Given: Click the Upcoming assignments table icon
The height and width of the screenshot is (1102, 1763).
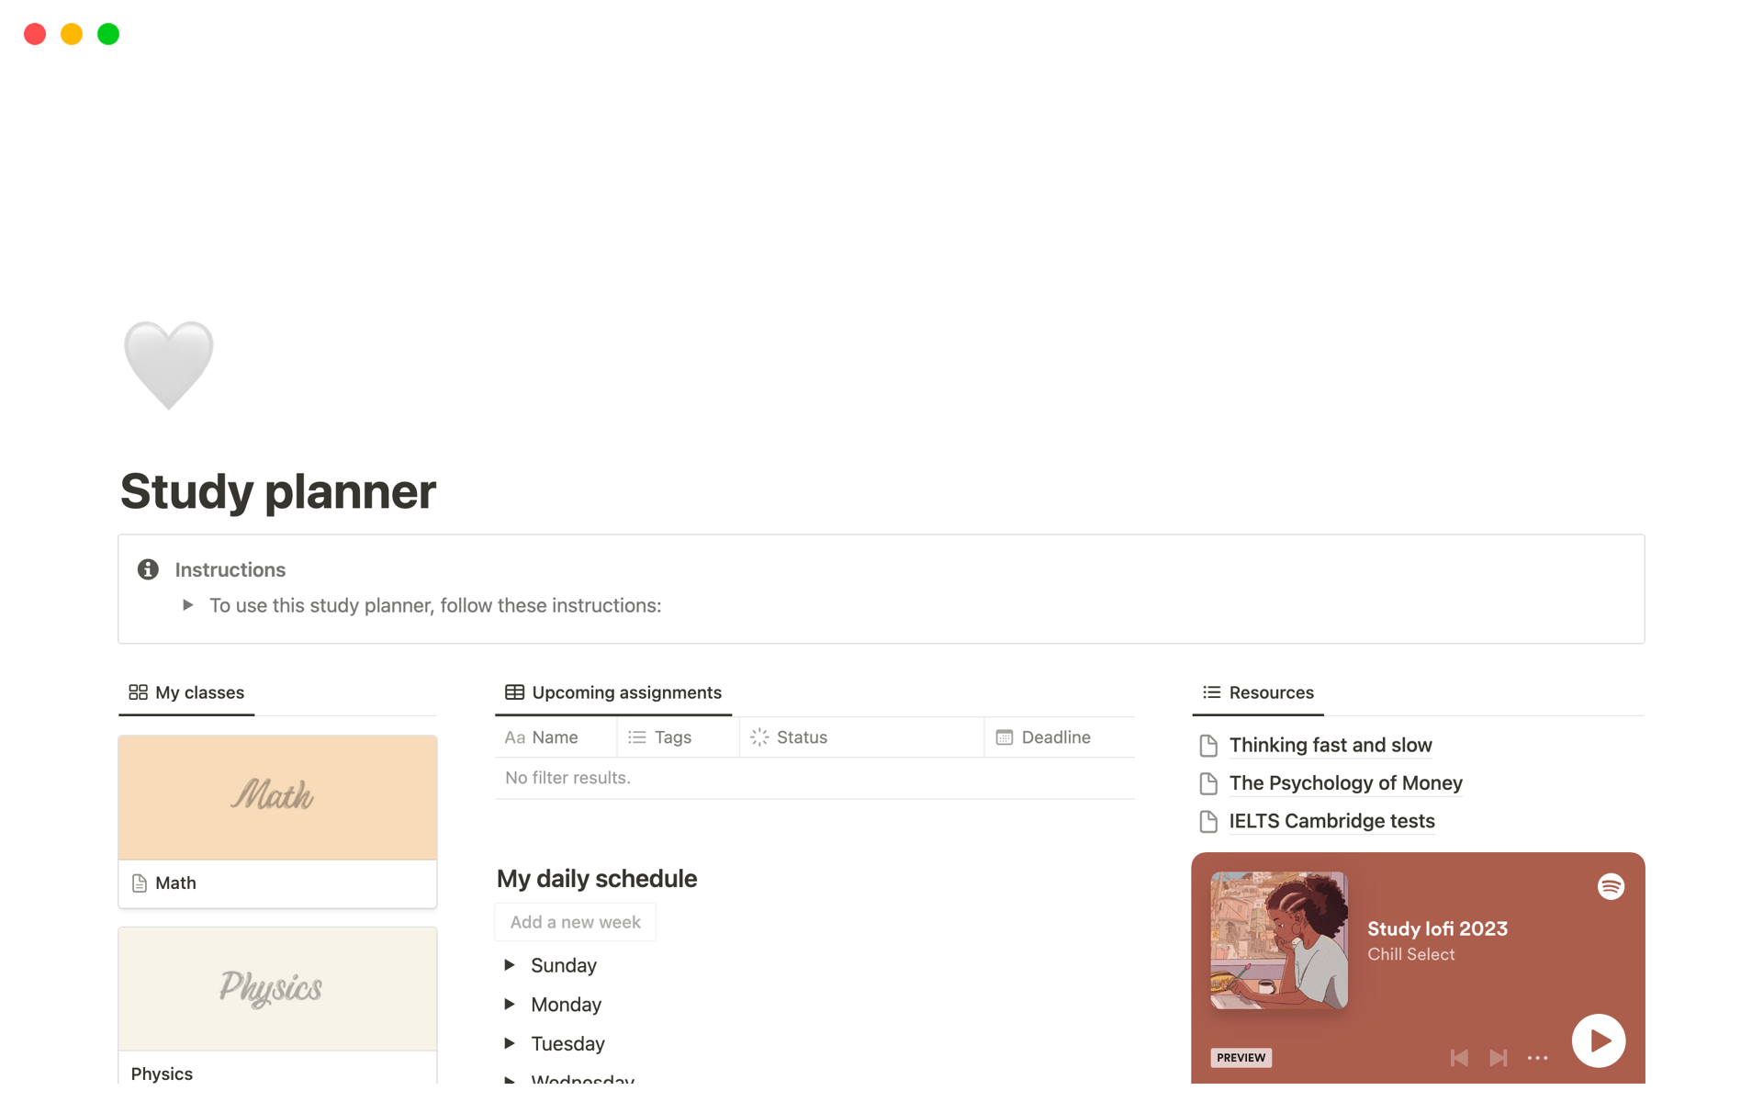Looking at the screenshot, I should [514, 692].
